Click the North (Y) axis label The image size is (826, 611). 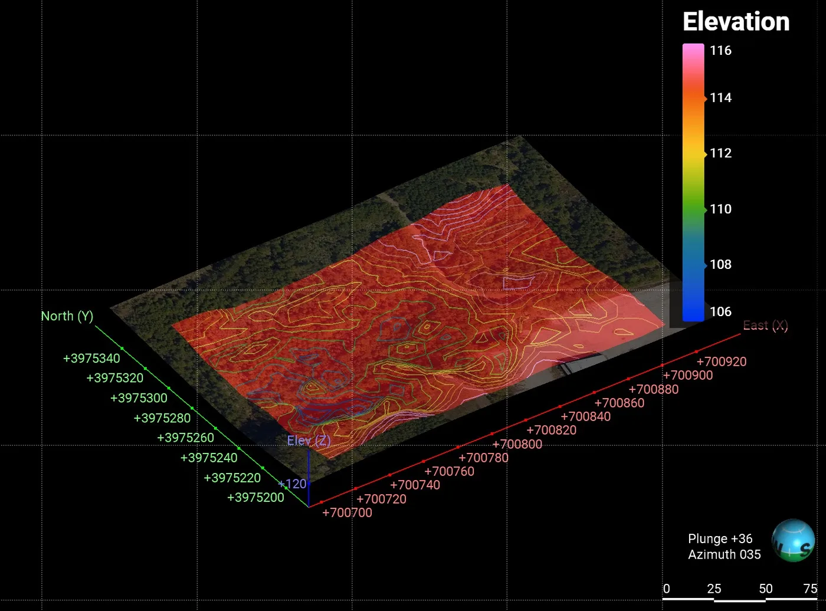67,316
